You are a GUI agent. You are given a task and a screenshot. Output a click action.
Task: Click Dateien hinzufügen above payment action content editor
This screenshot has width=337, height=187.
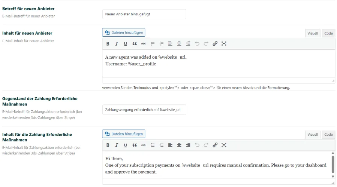(x=124, y=134)
